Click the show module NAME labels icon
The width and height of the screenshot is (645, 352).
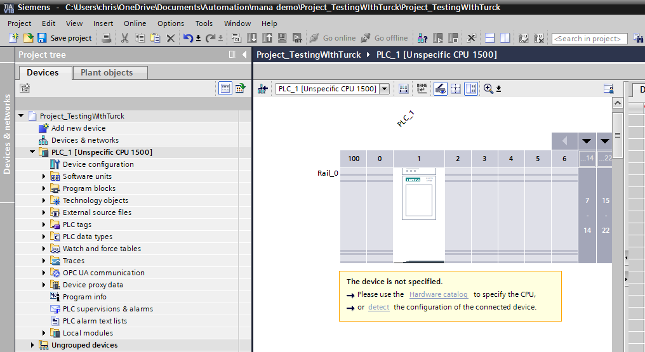pyautogui.click(x=422, y=89)
